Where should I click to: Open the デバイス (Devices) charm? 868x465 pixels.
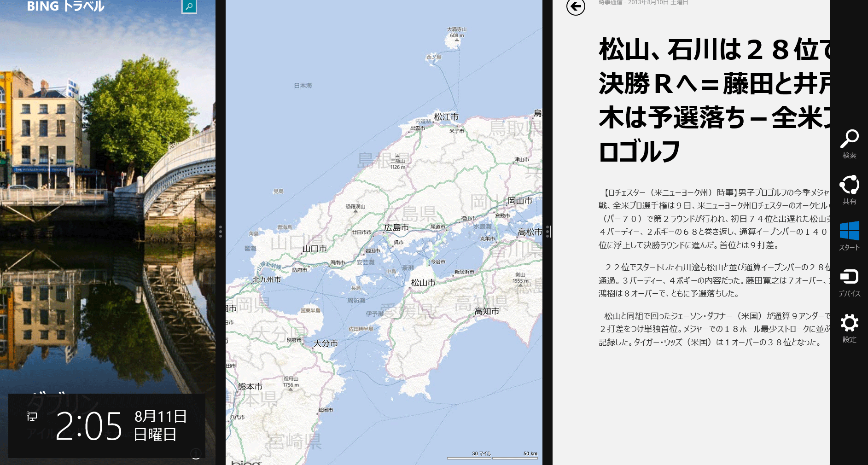[x=849, y=282]
